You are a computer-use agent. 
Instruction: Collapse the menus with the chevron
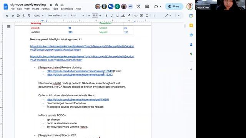coord(179,16)
